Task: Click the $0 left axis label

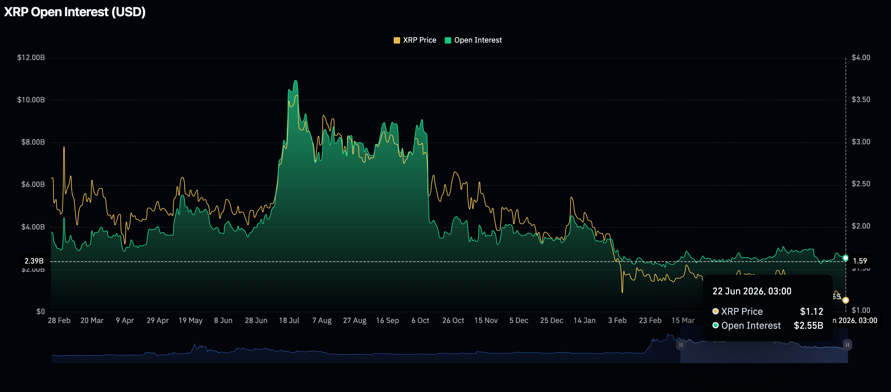Action: tap(40, 312)
